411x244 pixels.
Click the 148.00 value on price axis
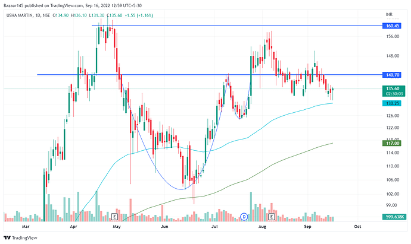391,56
